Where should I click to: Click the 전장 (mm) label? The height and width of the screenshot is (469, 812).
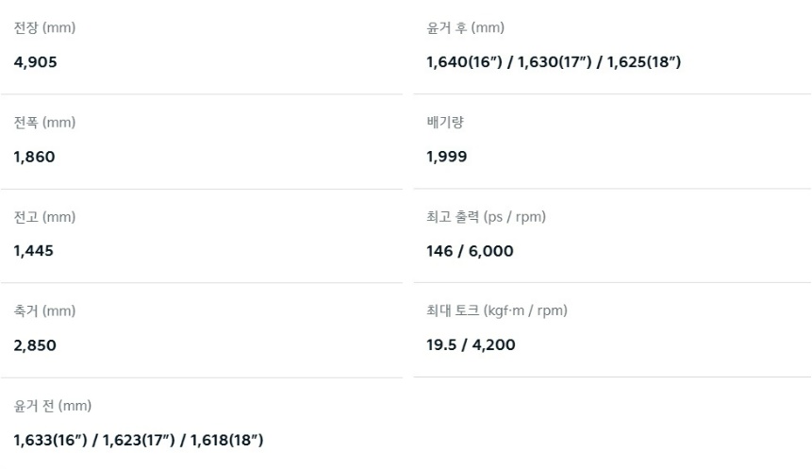[x=44, y=28]
